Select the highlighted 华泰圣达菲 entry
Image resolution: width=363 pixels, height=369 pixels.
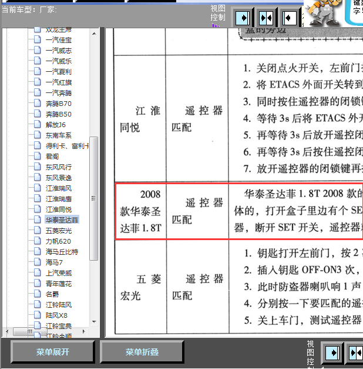click(62, 220)
